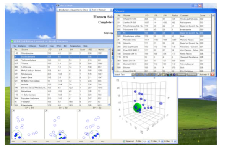Click the save disk icon in Polymers toolbar
The height and width of the screenshot is (148, 227).
159,75
